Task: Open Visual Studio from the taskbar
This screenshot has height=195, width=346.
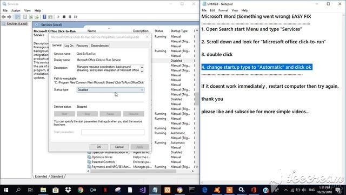Action: 143,190
